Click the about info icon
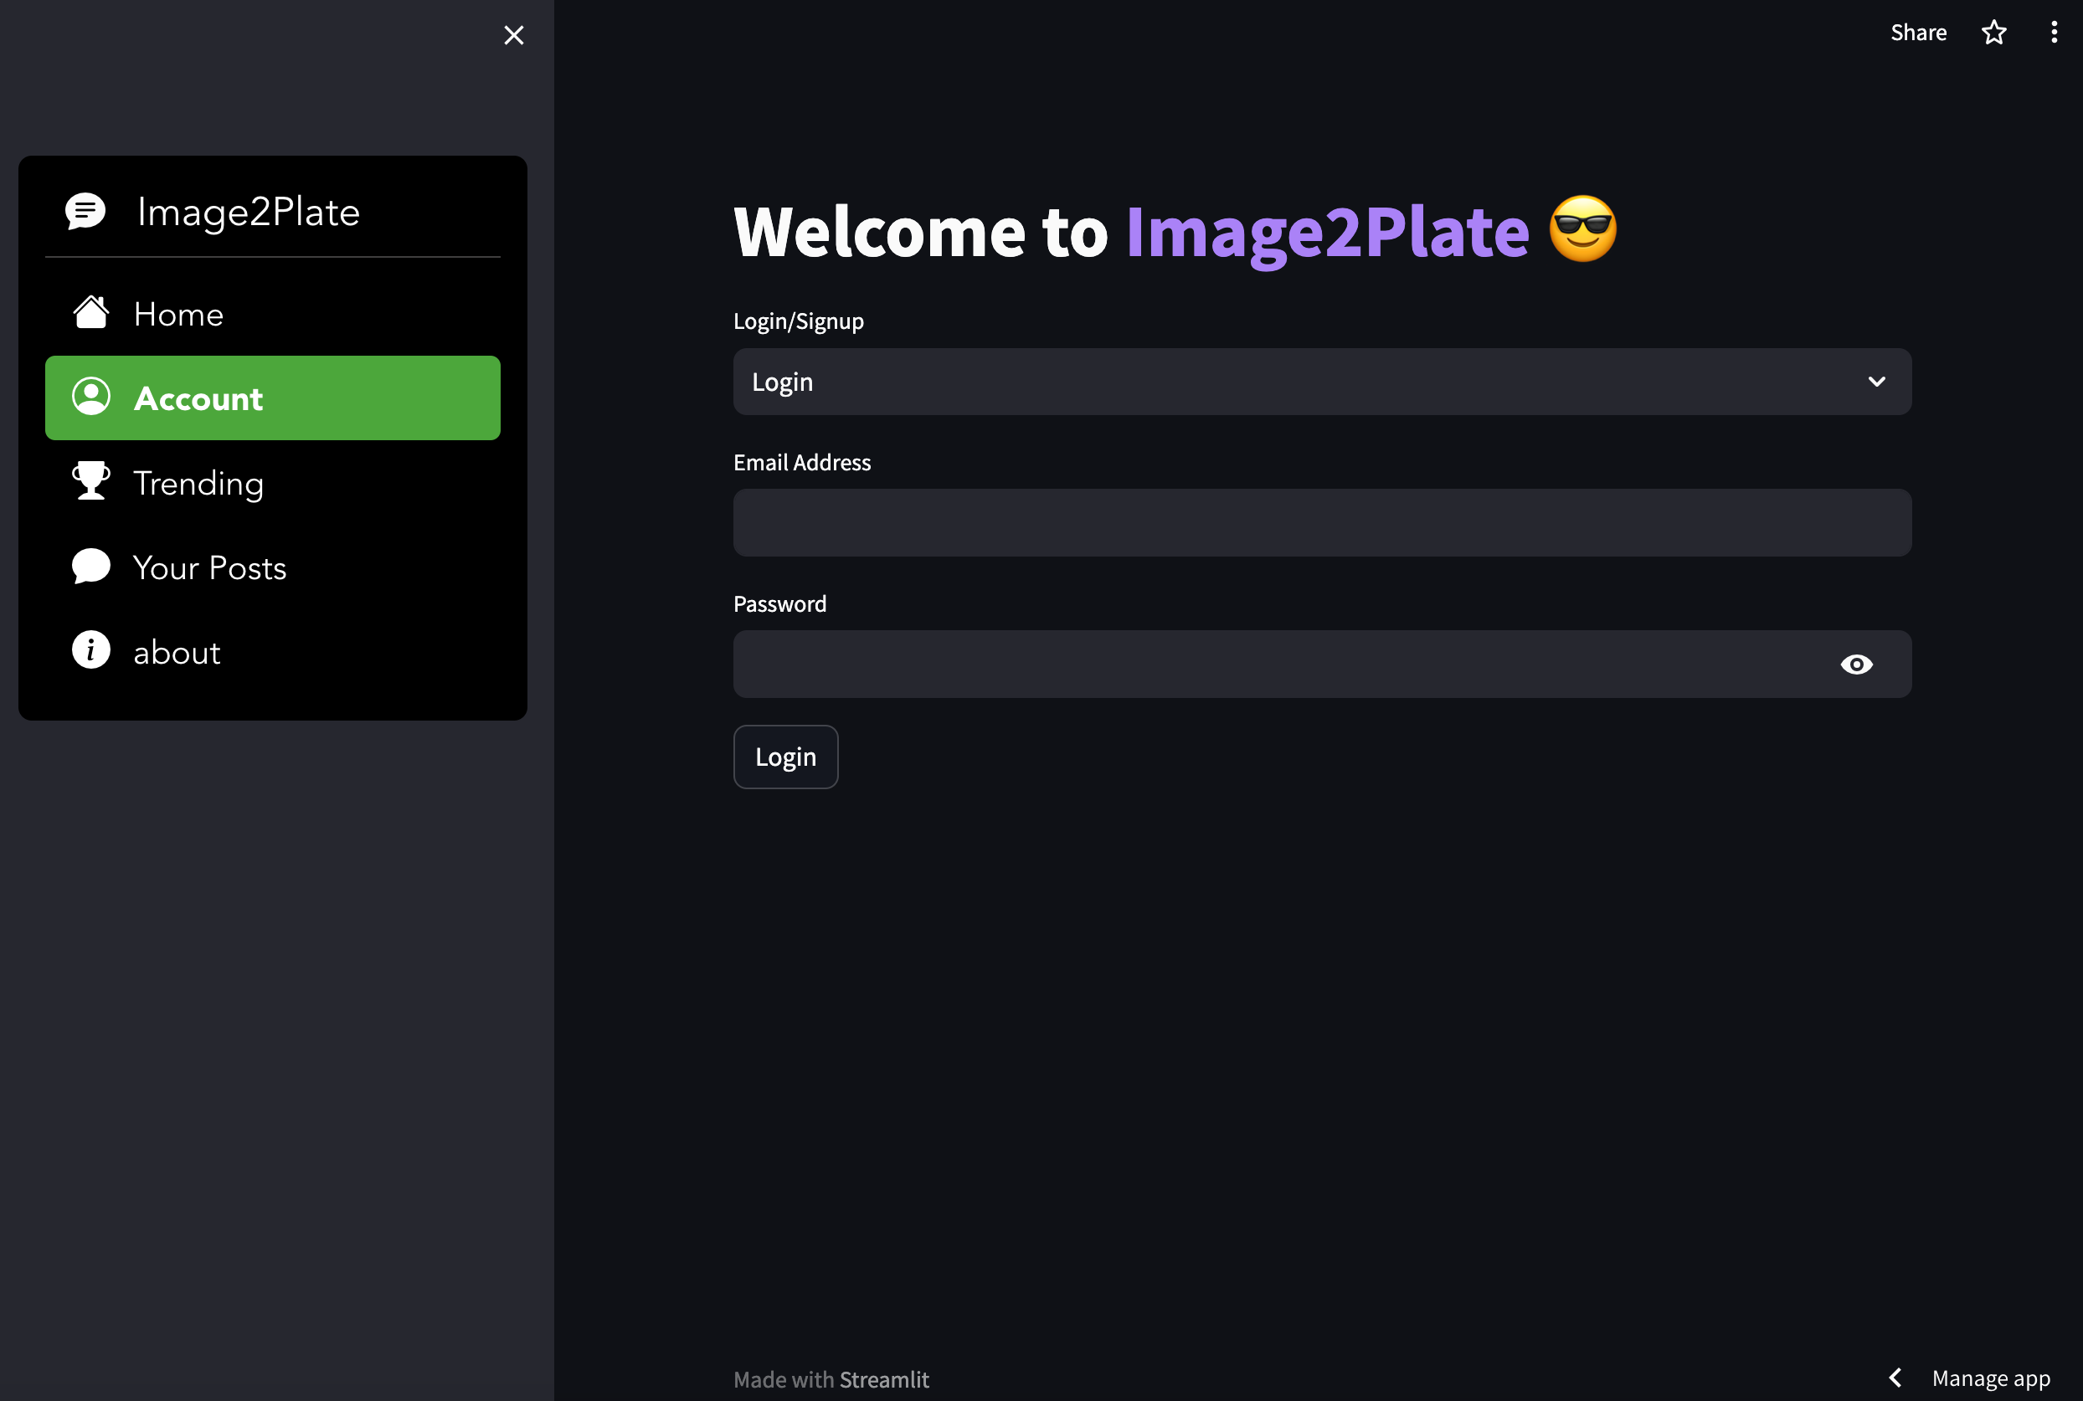Image resolution: width=2083 pixels, height=1401 pixels. click(x=91, y=650)
